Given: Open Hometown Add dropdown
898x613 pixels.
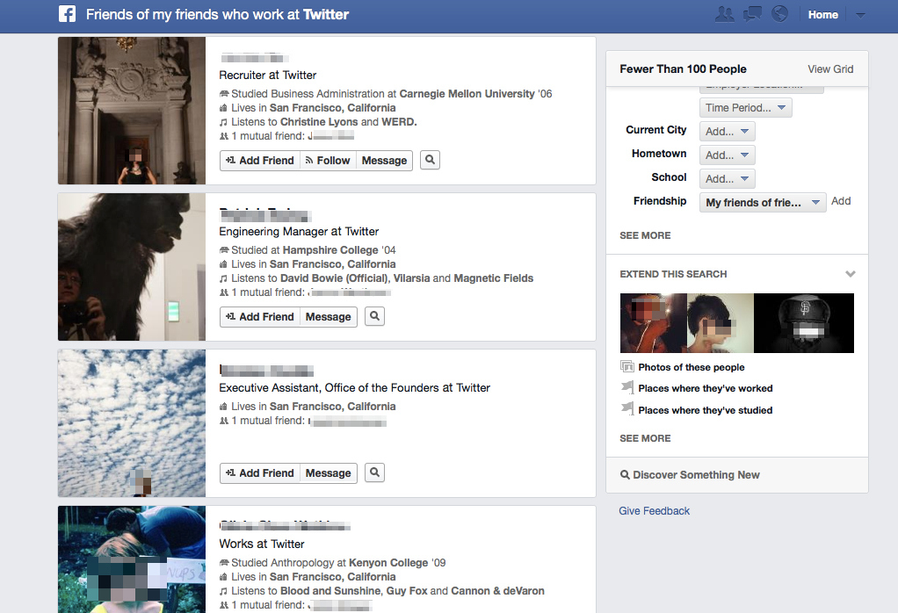Looking at the screenshot, I should click(x=728, y=155).
